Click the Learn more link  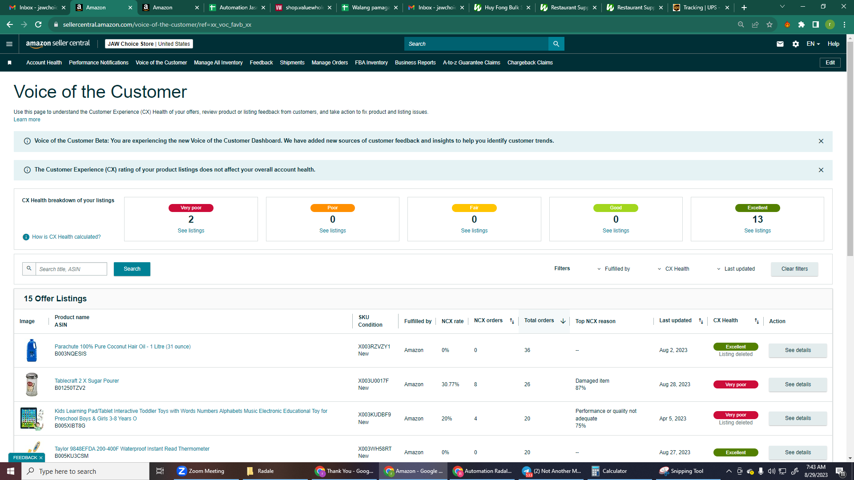point(27,120)
